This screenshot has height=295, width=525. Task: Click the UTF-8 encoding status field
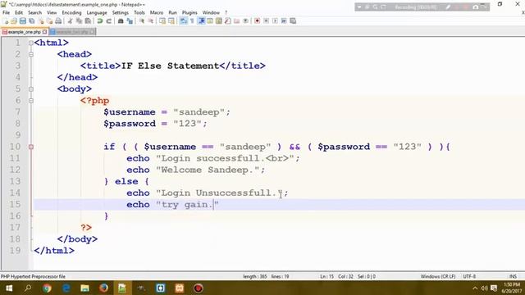coord(469,277)
